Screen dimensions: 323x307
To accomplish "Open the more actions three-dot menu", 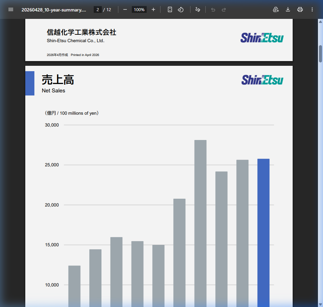I will tap(312, 9).
